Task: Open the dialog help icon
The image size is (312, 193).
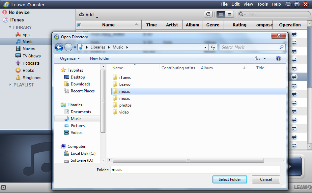Action: click(x=278, y=58)
